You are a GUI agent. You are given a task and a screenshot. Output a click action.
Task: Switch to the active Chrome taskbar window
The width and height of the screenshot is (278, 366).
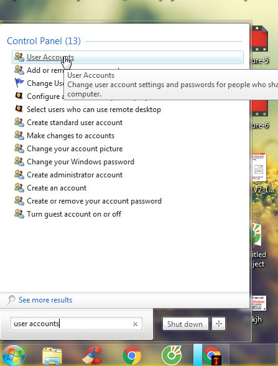coord(211,355)
